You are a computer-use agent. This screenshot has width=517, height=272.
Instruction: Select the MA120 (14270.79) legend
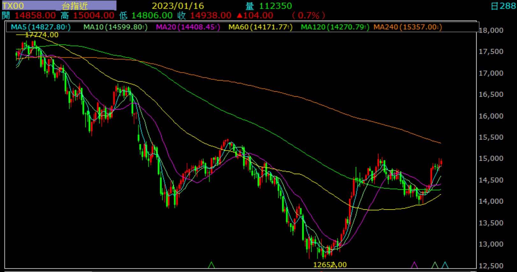[x=335, y=27]
